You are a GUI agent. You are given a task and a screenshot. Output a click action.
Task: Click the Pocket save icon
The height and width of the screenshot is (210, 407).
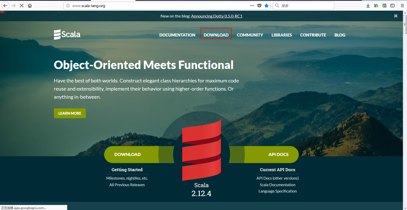coord(259,6)
